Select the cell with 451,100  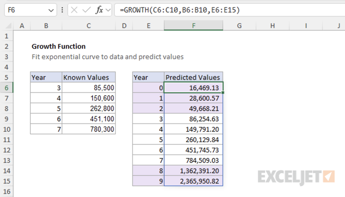point(89,119)
